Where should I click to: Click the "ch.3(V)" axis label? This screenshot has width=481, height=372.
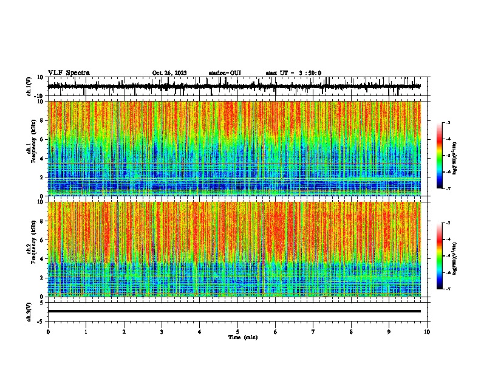(29, 312)
